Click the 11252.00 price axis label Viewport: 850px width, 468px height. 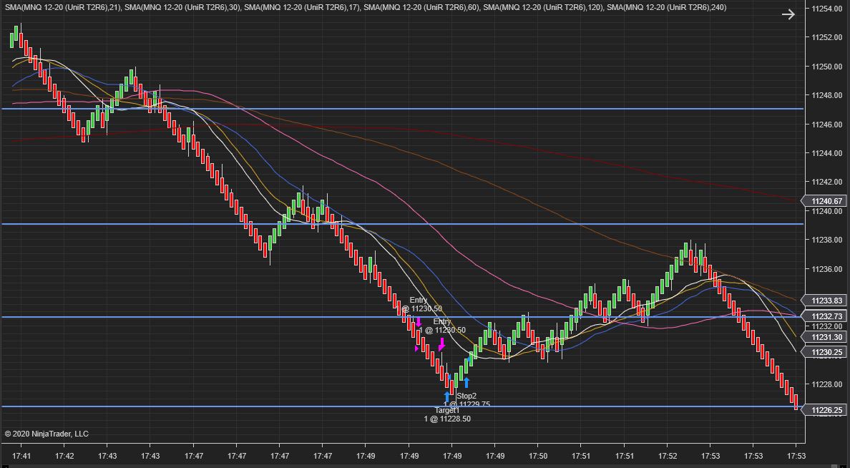[x=826, y=37]
